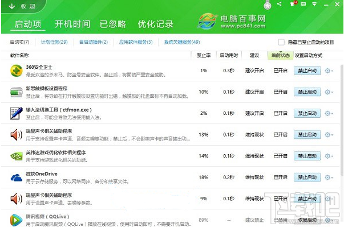The height and width of the screenshot is (227, 344).
Task: Open settings gear dropdown in 9% row
Action: [x=329, y=199]
